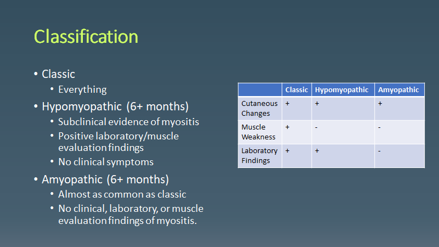The image size is (439, 247).
Task: Click the empty top-left table header cell
Action: point(260,90)
